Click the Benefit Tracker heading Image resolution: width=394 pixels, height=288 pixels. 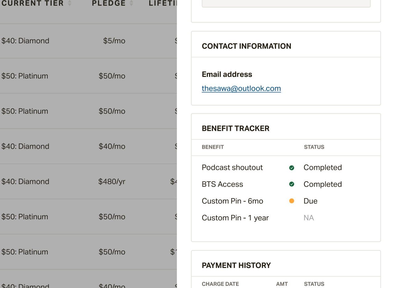[x=235, y=129]
